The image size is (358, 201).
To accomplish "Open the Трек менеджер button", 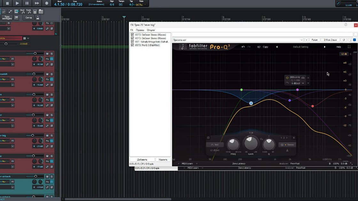I will (7, 18).
